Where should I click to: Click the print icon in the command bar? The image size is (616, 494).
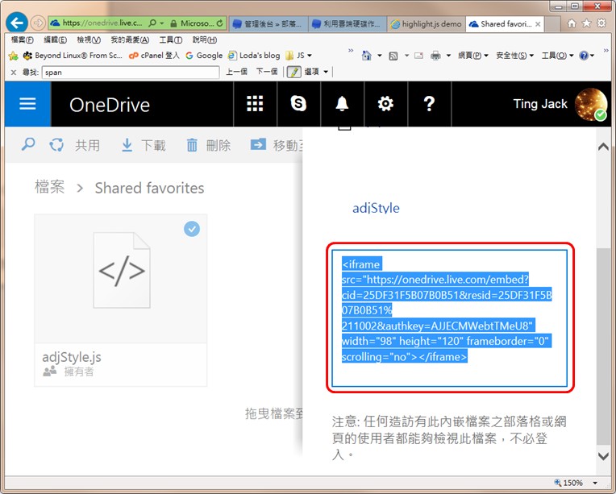click(x=435, y=56)
